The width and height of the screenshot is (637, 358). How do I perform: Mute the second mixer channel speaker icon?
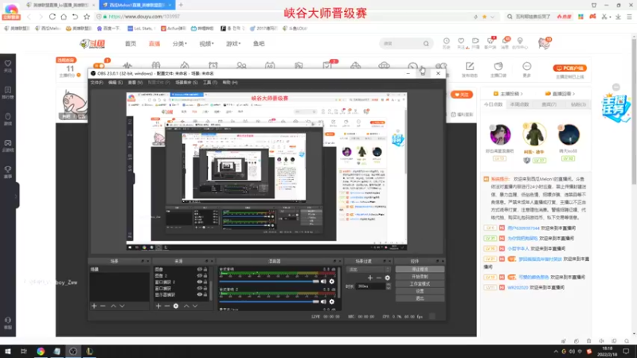323,302
